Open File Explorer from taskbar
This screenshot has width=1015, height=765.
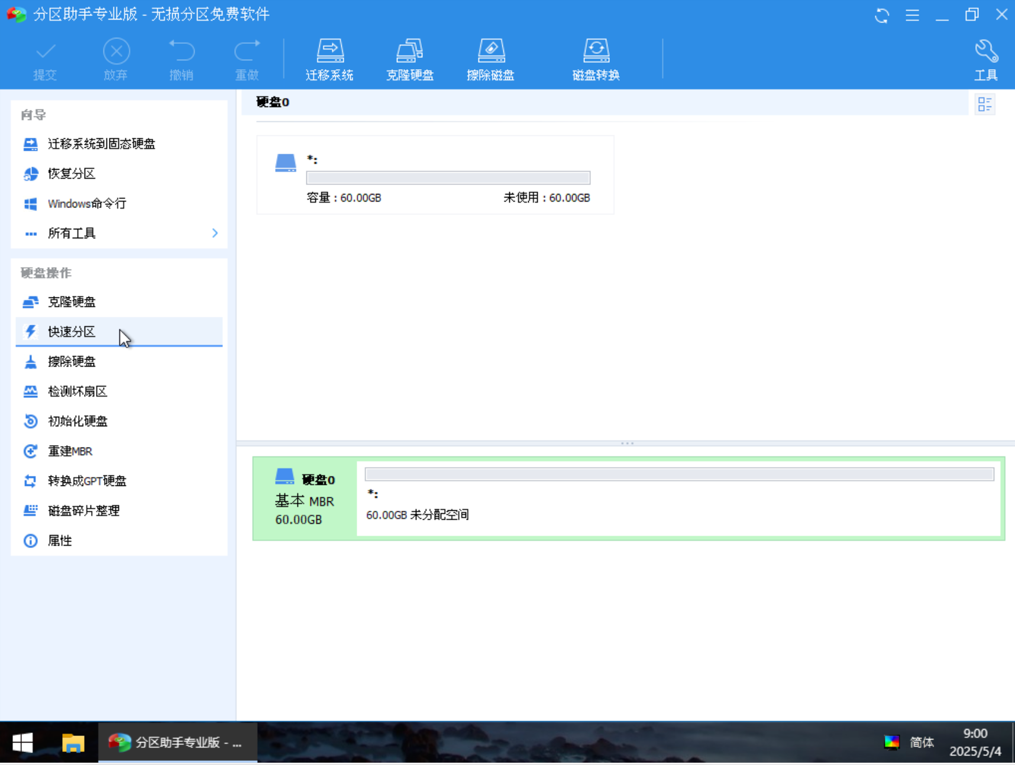[x=73, y=743]
